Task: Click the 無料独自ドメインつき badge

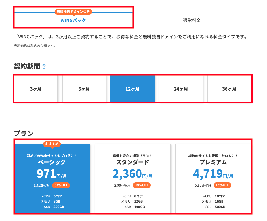Action: coord(73,12)
